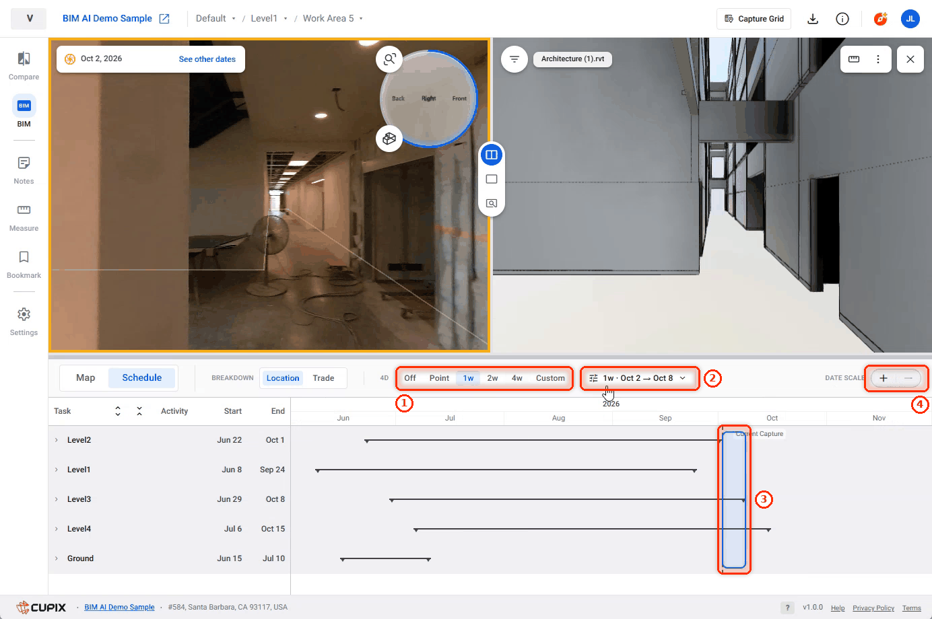Image resolution: width=932 pixels, height=619 pixels.
Task: Select the single pane view mode
Action: pyautogui.click(x=492, y=179)
